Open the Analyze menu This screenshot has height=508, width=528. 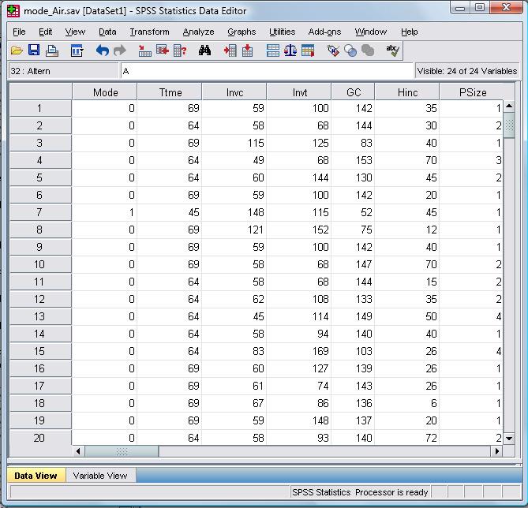point(198,32)
